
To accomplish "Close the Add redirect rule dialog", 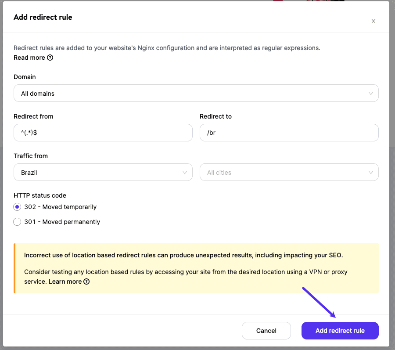I will click(x=373, y=21).
